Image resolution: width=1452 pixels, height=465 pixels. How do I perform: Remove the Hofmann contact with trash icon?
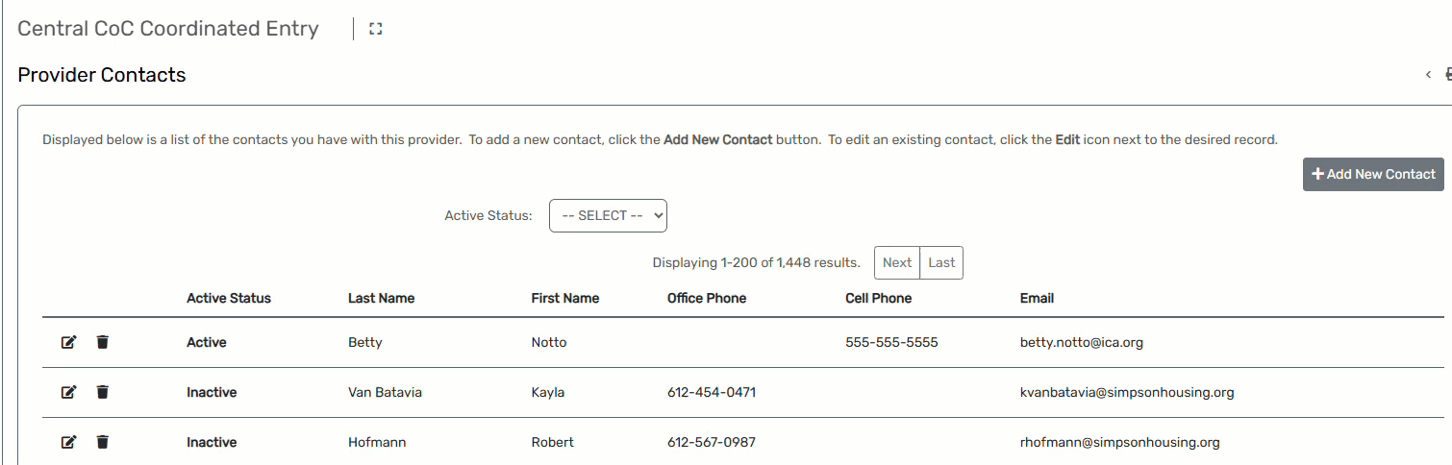tap(103, 442)
